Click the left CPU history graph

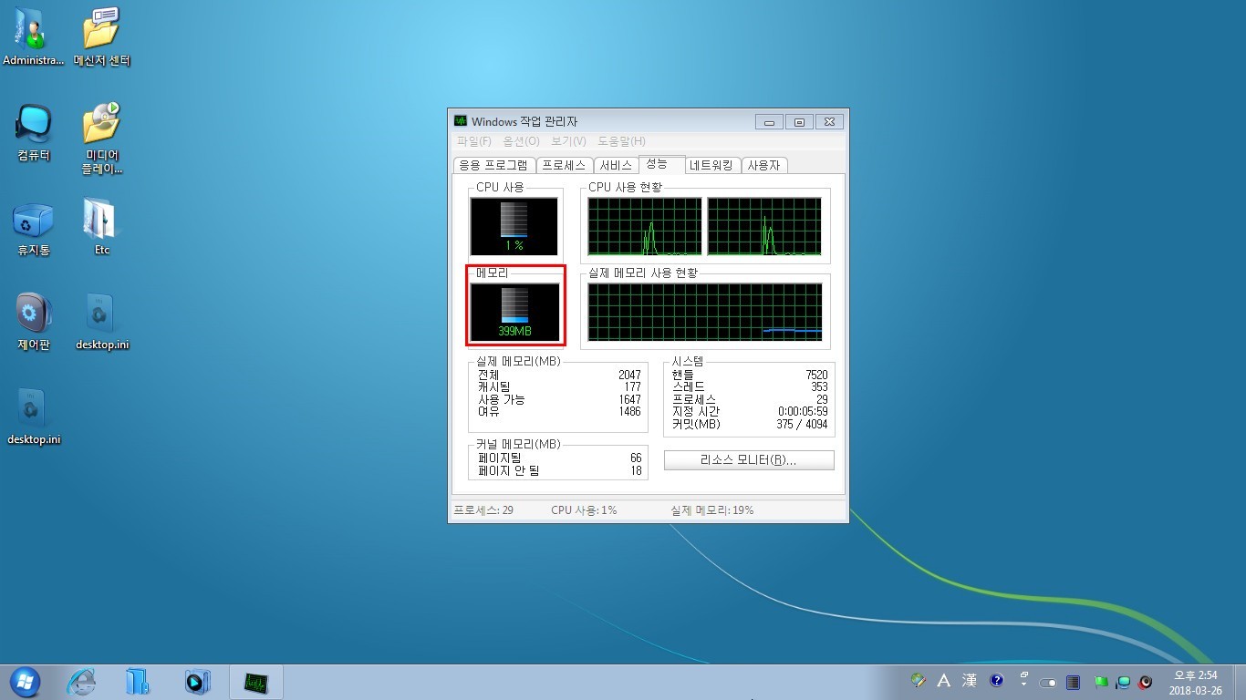coord(645,227)
